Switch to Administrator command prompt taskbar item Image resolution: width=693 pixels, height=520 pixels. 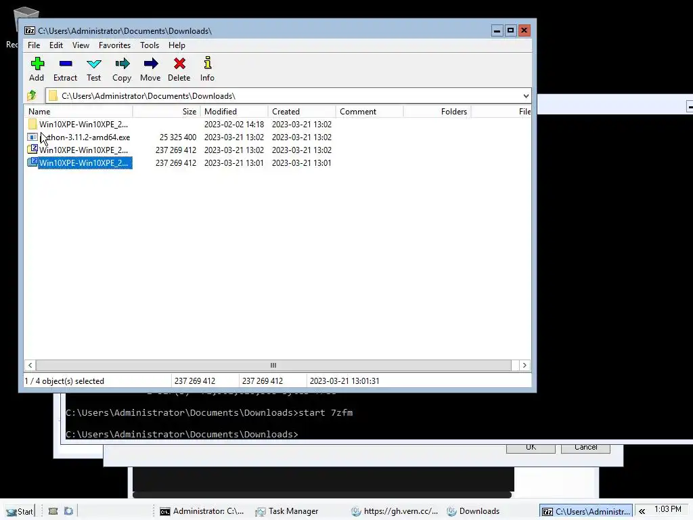(x=202, y=511)
